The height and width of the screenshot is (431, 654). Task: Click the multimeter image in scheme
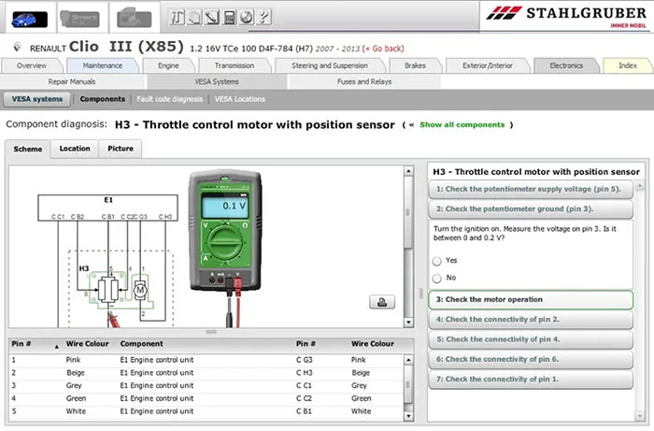click(x=225, y=231)
